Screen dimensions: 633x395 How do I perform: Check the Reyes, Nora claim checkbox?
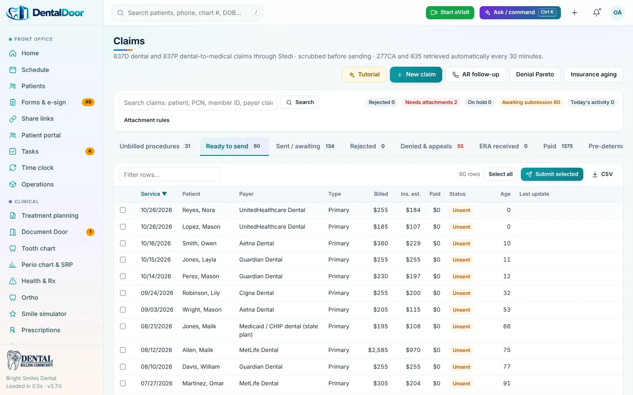123,210
